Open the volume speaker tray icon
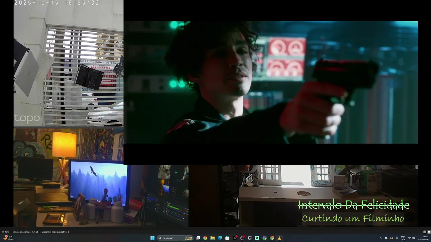The height and width of the screenshot is (242, 431). click(x=414, y=238)
